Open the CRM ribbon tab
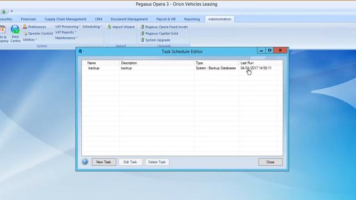The width and height of the screenshot is (356, 200). (x=98, y=19)
